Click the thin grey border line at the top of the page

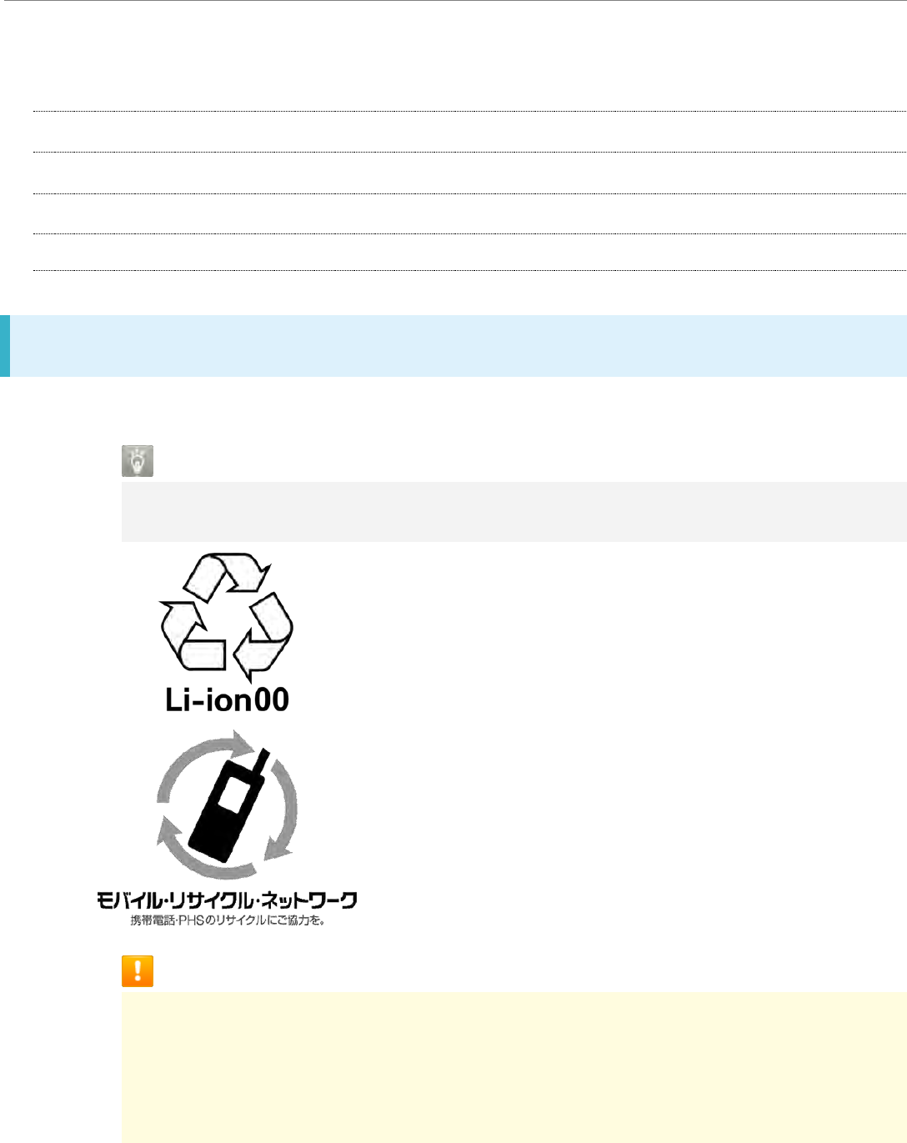[x=453, y=1]
